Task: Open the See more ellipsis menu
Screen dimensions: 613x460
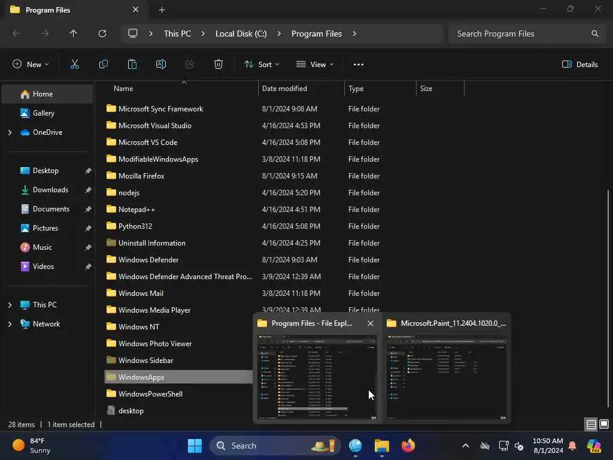Action: pyautogui.click(x=359, y=65)
